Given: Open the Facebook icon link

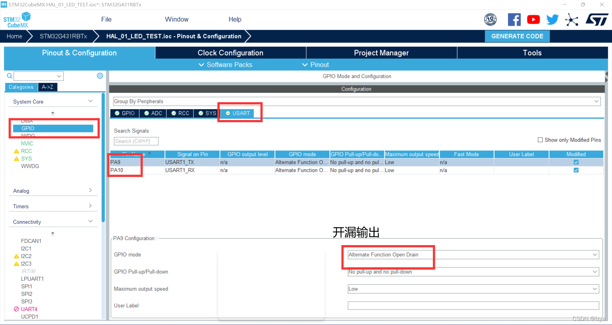Looking at the screenshot, I should [x=514, y=19].
